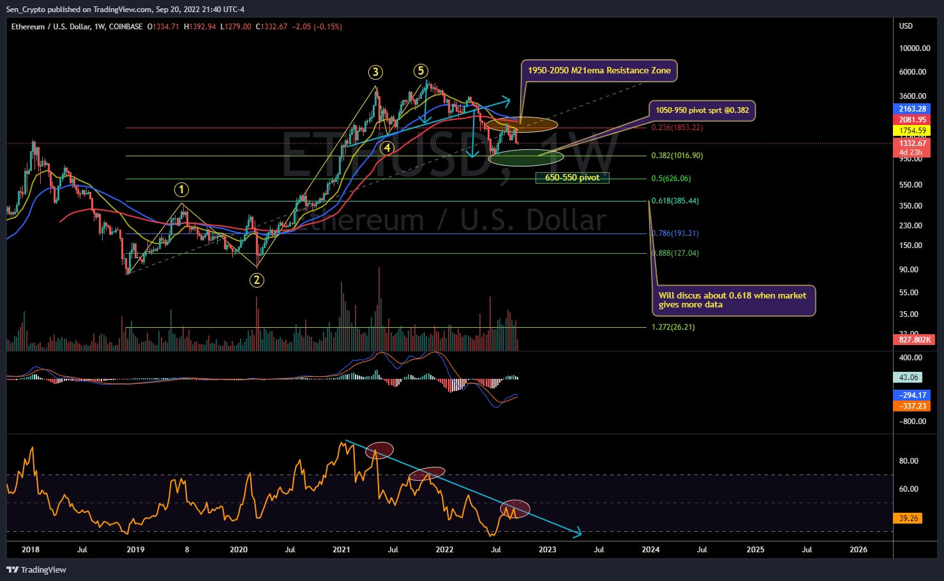Select the '1050-950 pivot sprt @0.382' callout
The height and width of the screenshot is (581, 944).
702,110
